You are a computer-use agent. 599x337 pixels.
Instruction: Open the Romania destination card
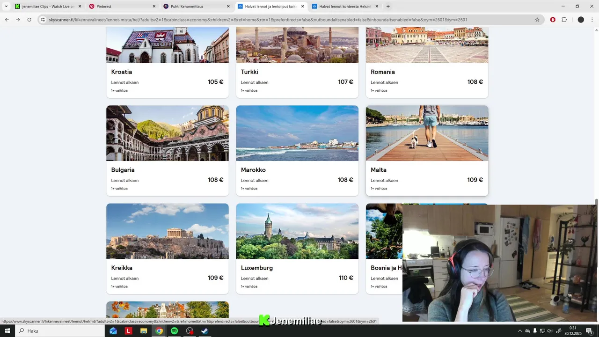[427, 62]
